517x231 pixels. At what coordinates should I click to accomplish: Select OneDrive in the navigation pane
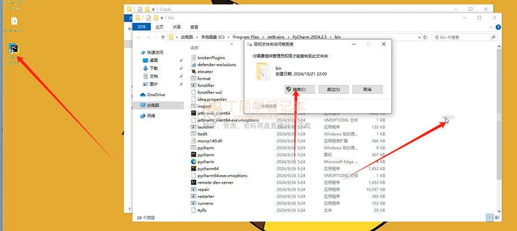coord(156,95)
